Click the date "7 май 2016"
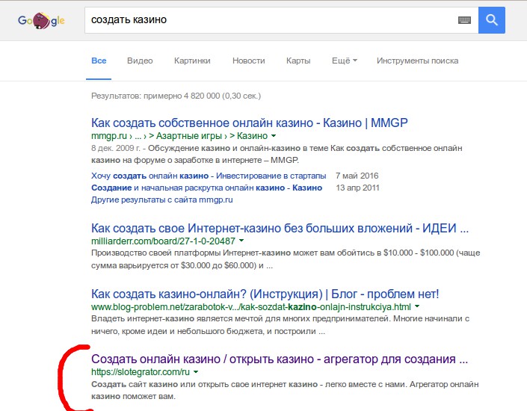The height and width of the screenshot is (411, 527). 357,176
